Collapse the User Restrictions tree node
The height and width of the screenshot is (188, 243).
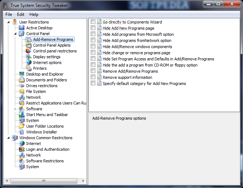(8, 22)
